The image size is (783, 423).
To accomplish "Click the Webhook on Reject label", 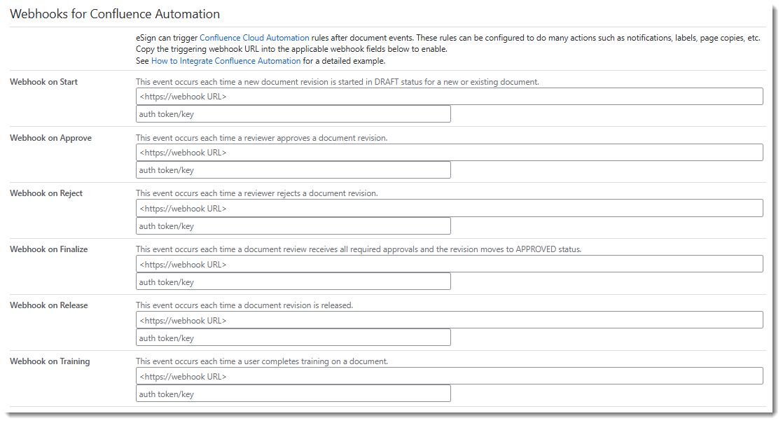I will click(x=46, y=193).
